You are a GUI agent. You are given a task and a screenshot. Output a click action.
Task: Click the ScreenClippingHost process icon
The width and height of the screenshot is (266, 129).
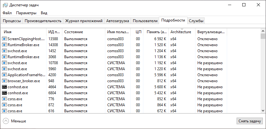4,39
